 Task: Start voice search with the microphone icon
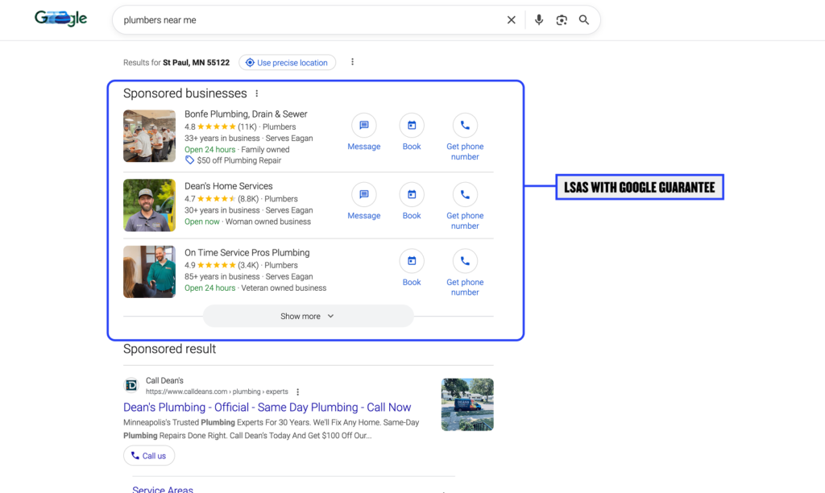[539, 20]
